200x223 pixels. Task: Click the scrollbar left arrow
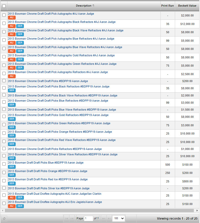tap(3, 210)
